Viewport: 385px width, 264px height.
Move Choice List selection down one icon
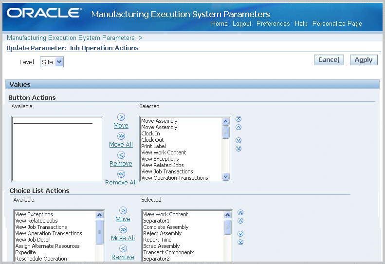(x=240, y=234)
